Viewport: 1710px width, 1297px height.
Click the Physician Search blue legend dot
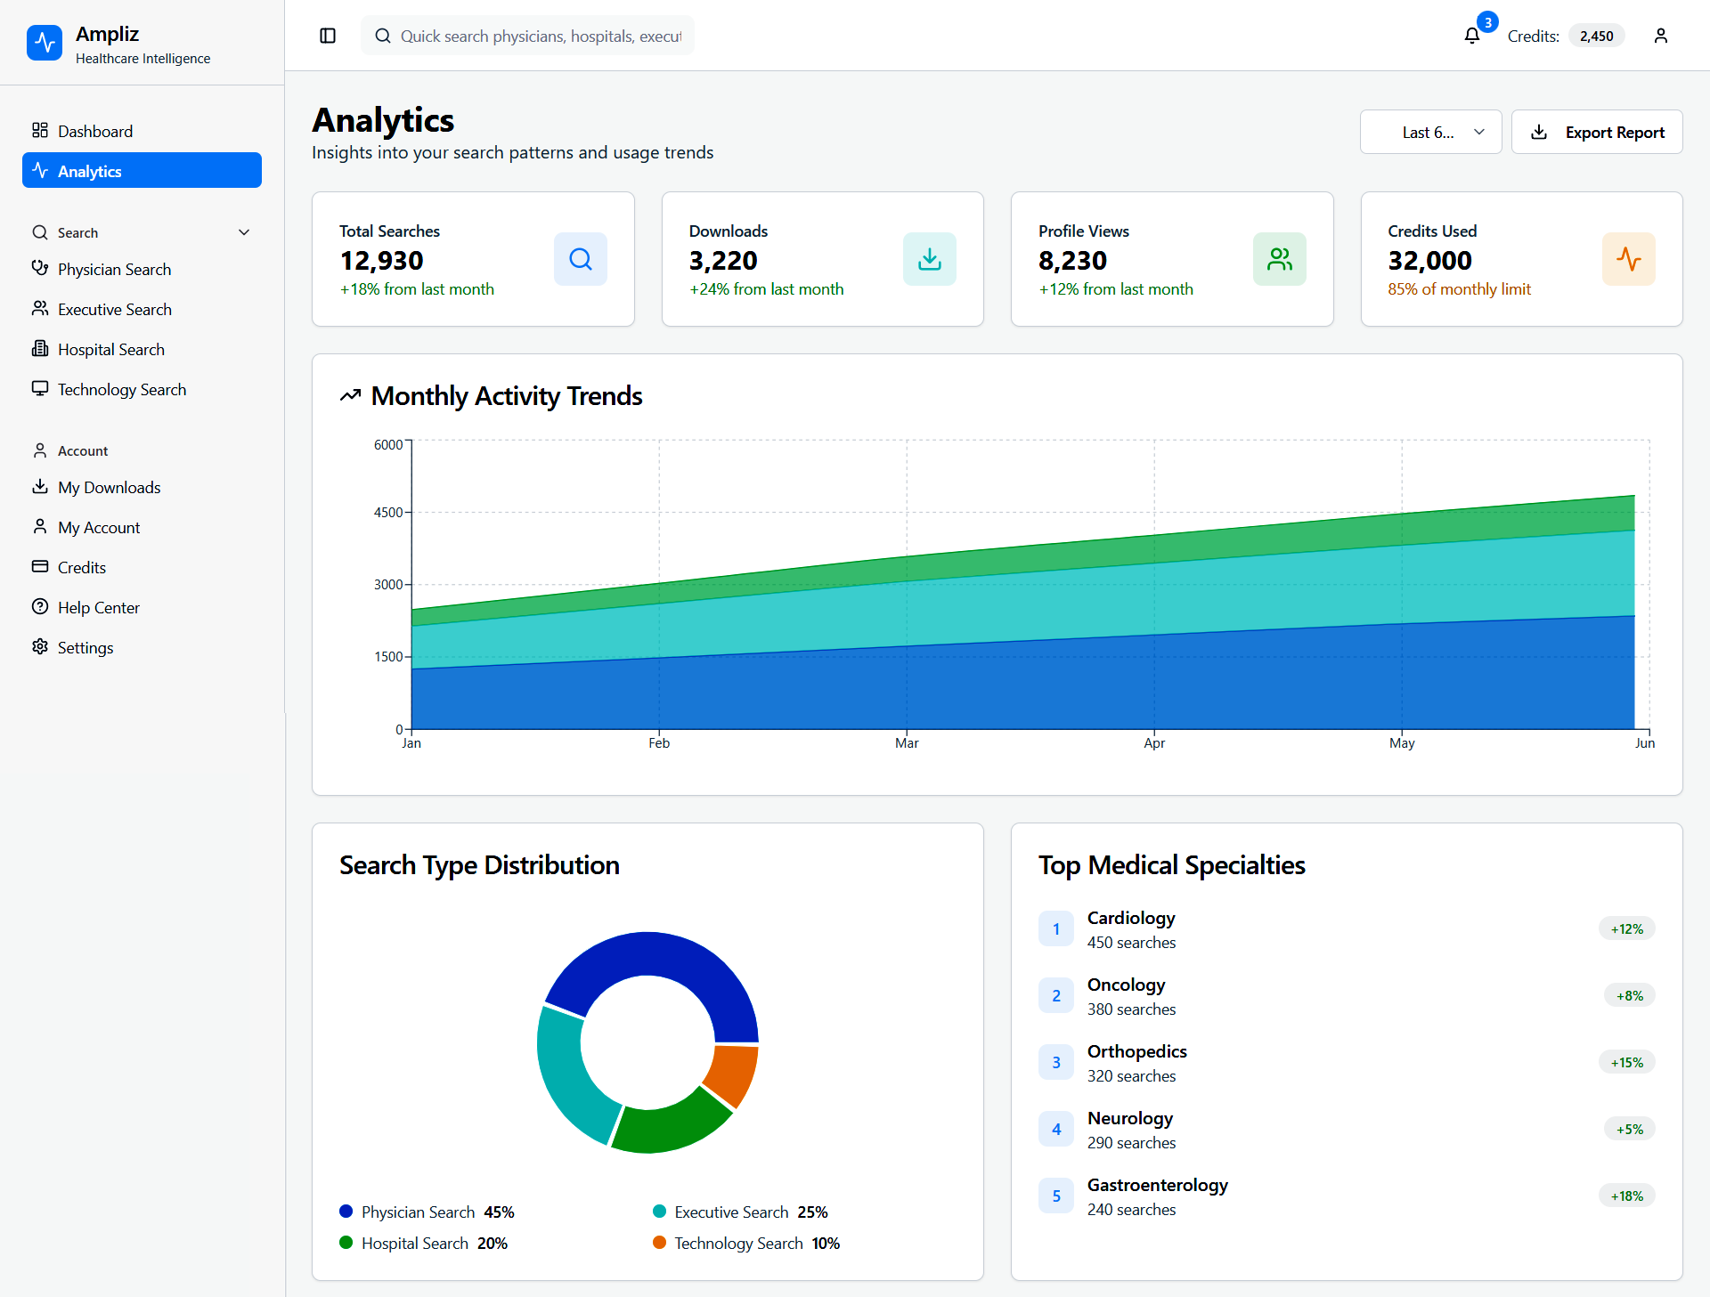click(346, 1212)
